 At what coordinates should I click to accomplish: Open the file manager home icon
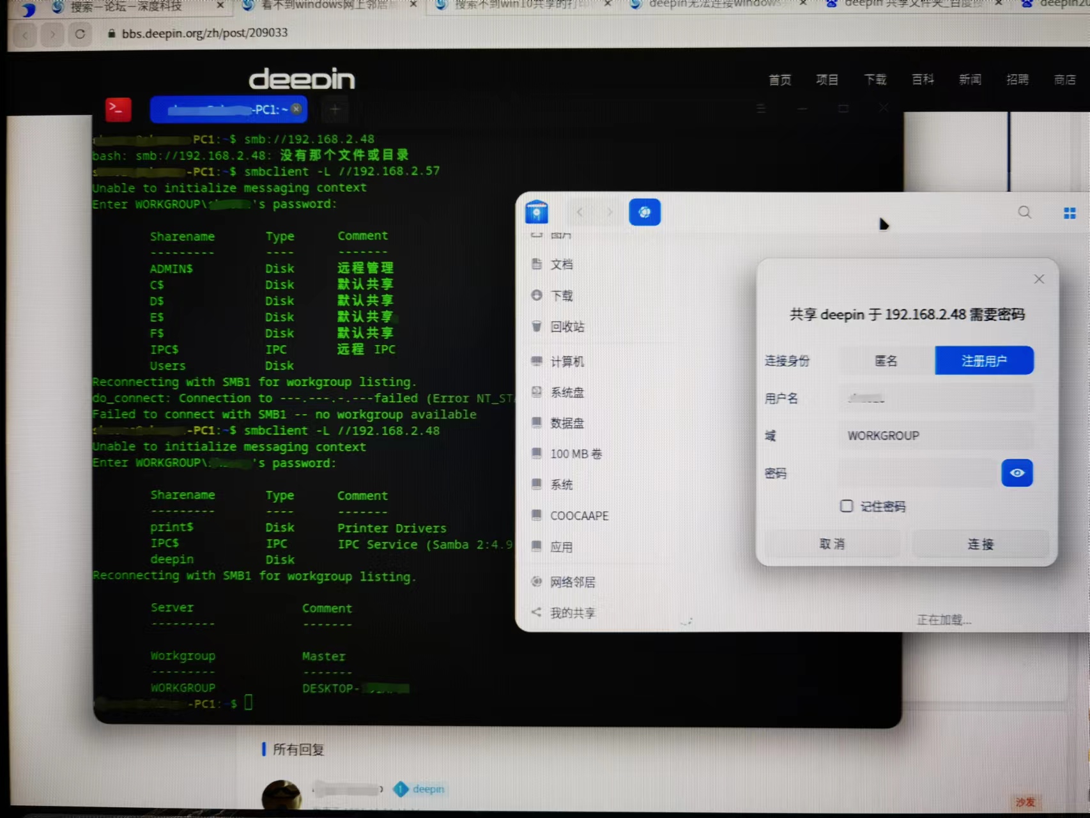[x=537, y=212]
